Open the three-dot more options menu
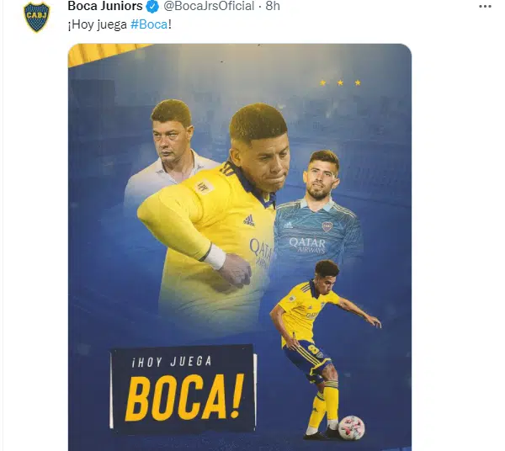The image size is (505, 451). [x=485, y=7]
